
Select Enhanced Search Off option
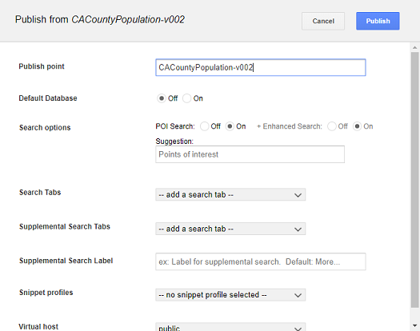tap(332, 126)
